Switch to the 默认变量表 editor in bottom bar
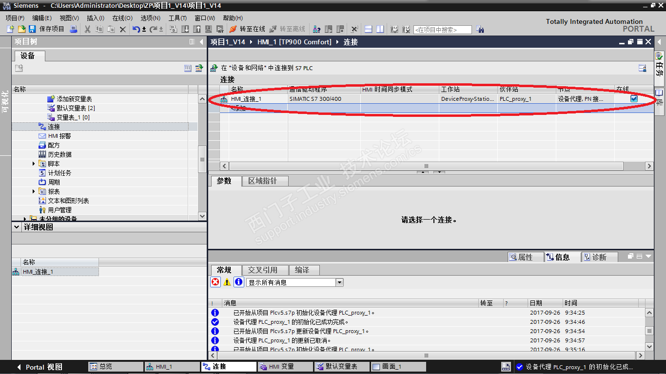The width and height of the screenshot is (666, 374). (341, 367)
